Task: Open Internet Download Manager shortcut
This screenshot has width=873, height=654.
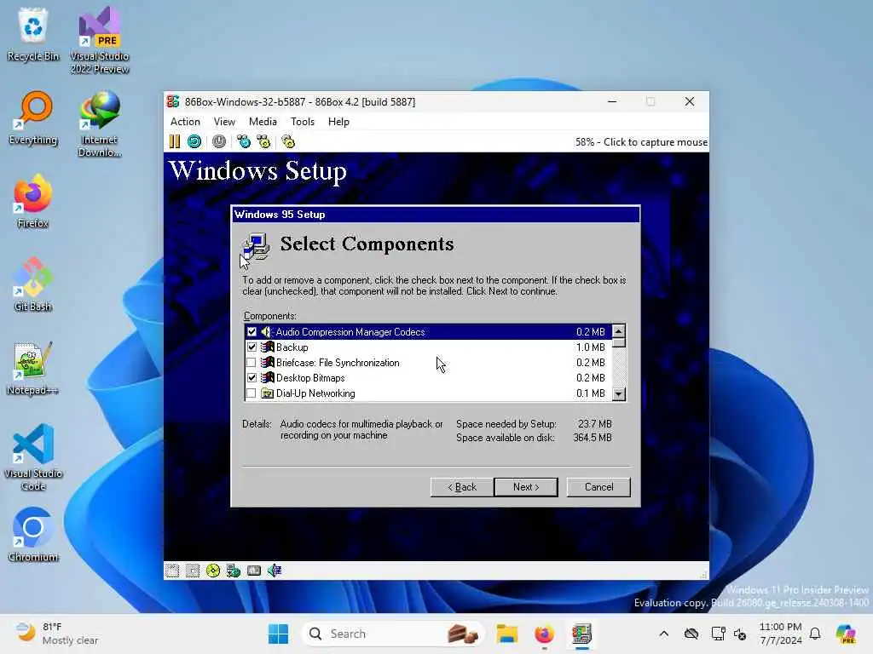Action: [100, 123]
